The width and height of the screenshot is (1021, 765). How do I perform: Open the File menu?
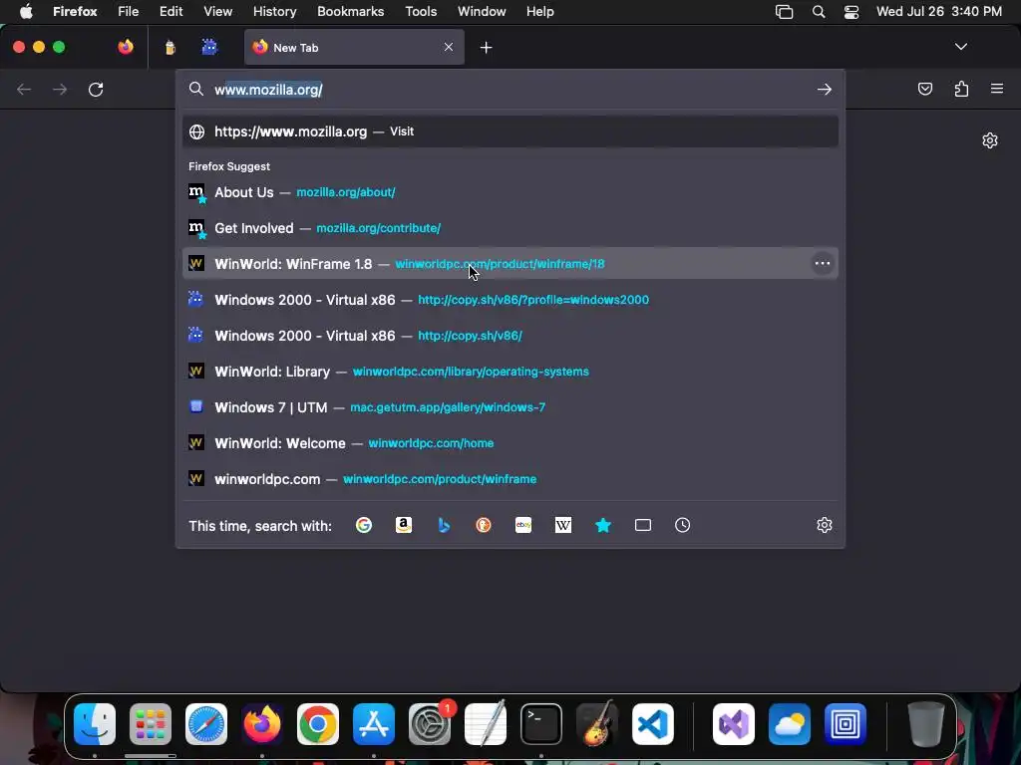tap(128, 12)
